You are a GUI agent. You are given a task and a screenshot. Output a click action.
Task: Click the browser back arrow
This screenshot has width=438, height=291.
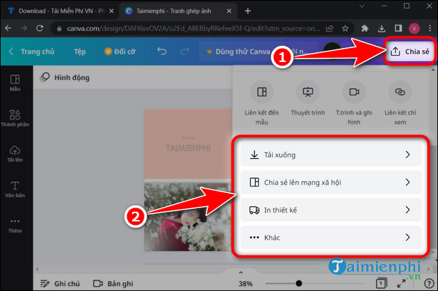(8, 29)
